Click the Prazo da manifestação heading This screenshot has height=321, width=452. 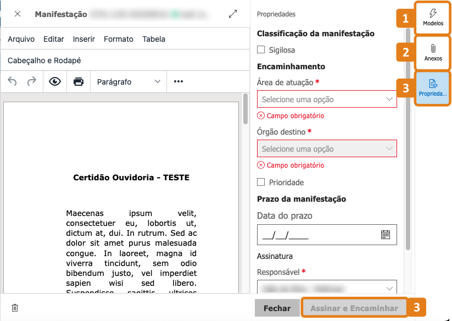pos(302,199)
